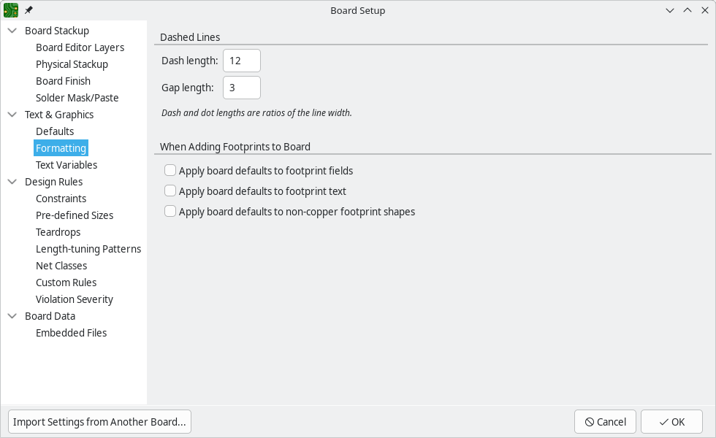Collapse the Design Rules section

coord(11,181)
